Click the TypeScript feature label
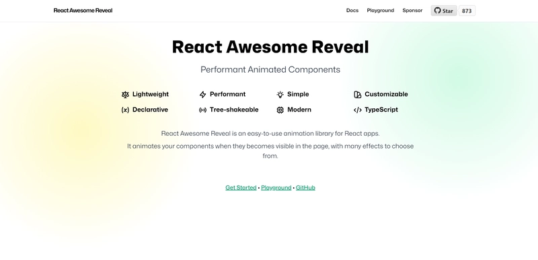 coord(381,110)
